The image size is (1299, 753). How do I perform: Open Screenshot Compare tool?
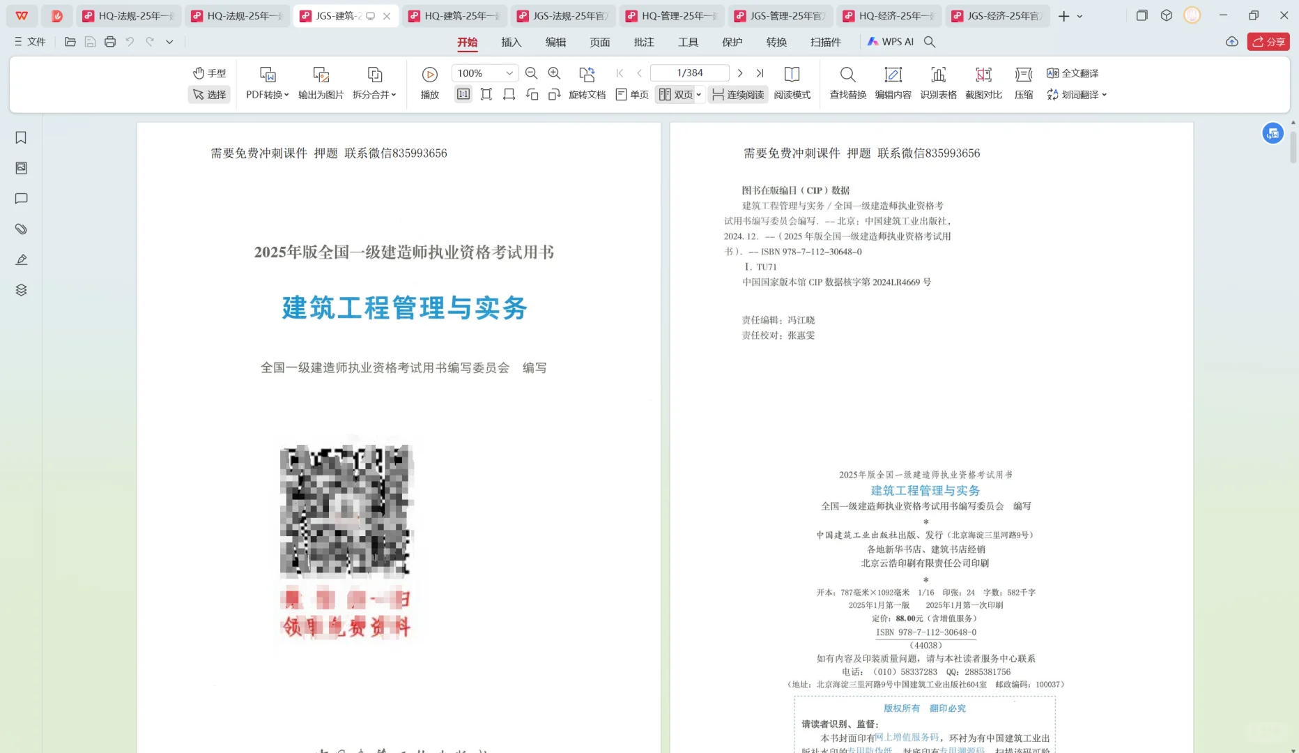(x=983, y=83)
